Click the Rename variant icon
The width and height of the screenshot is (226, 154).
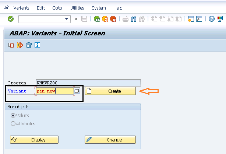pyautogui.click(x=20, y=45)
